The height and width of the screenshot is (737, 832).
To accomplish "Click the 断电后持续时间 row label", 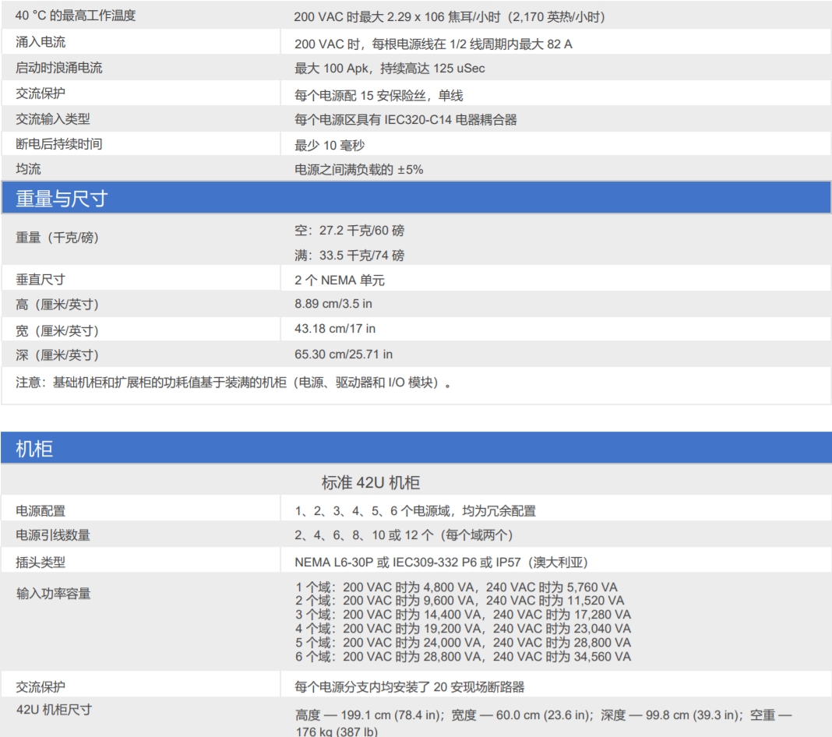I will 58,144.
